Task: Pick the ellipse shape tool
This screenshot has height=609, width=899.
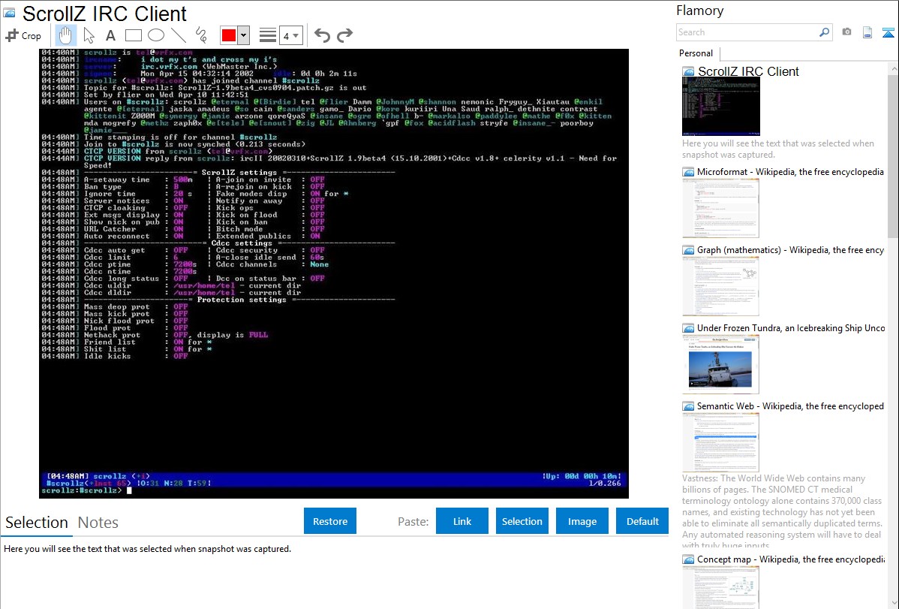Action: coord(155,35)
